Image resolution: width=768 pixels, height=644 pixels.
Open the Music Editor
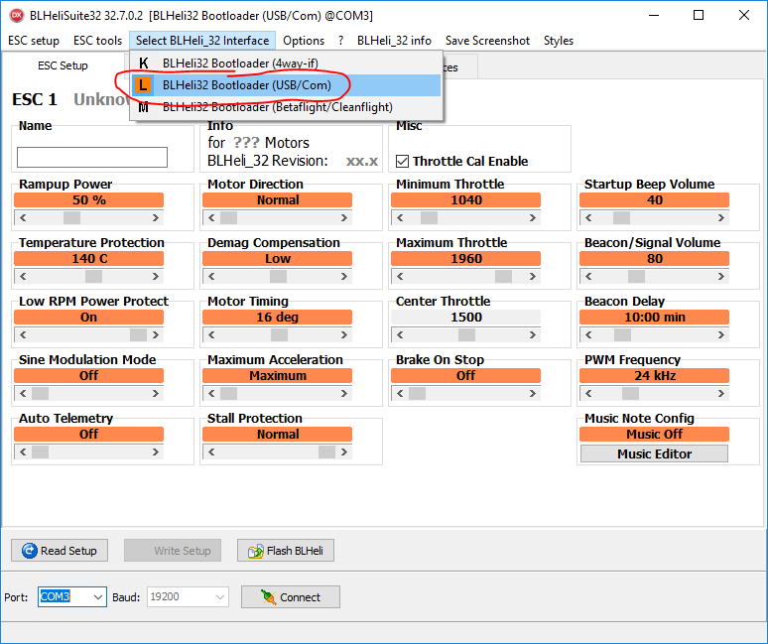tap(654, 454)
